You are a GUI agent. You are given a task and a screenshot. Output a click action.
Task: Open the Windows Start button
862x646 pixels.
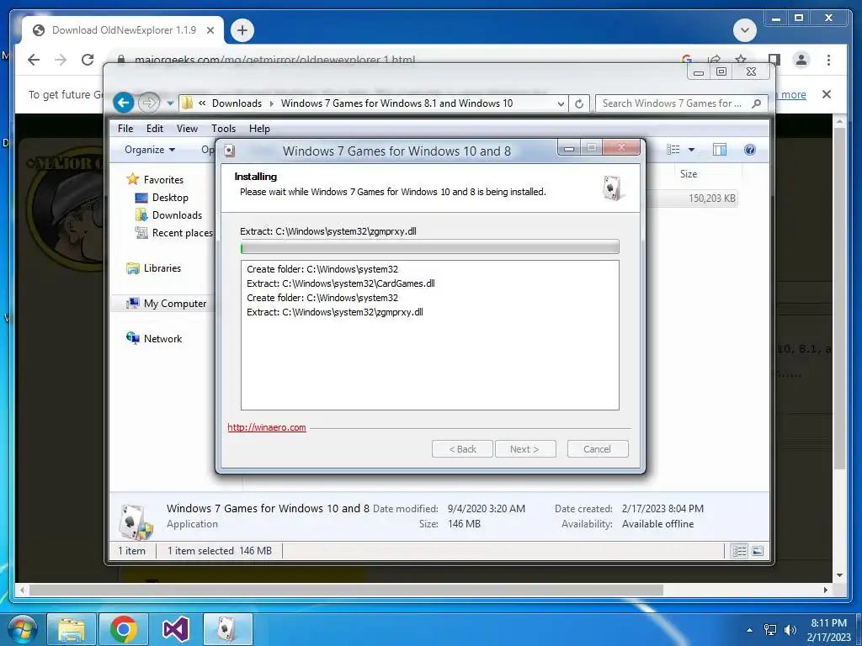pos(21,629)
